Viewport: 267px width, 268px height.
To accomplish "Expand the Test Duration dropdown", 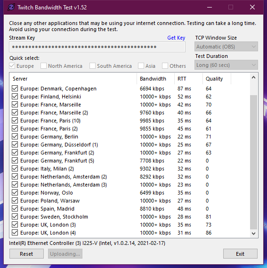I will point(226,65).
